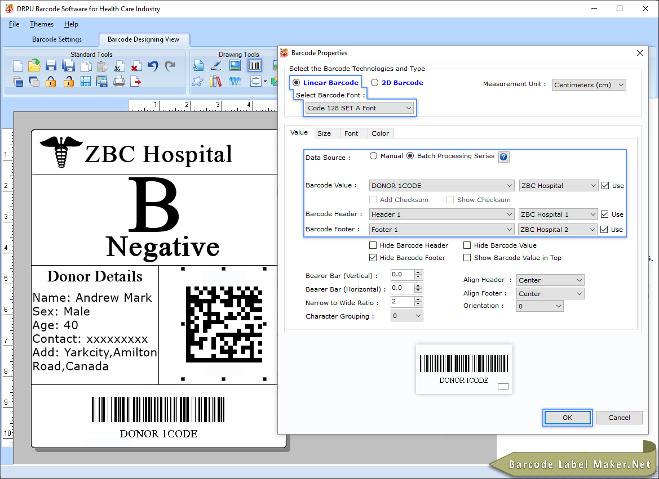Click the Save All double-floppy icon
Viewport: 659px width, 479px height.
click(x=68, y=66)
